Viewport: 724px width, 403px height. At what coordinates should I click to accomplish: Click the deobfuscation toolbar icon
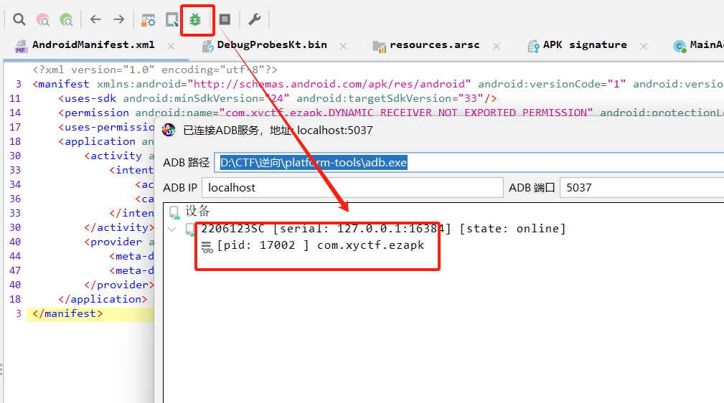[149, 19]
